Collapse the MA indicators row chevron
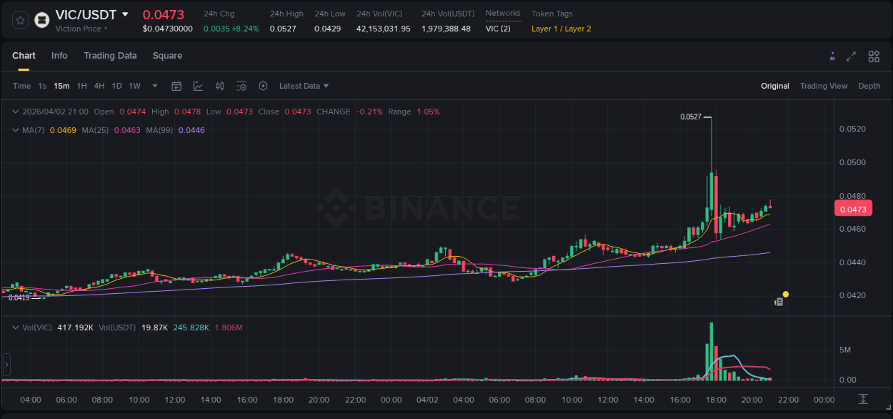 tap(15, 130)
